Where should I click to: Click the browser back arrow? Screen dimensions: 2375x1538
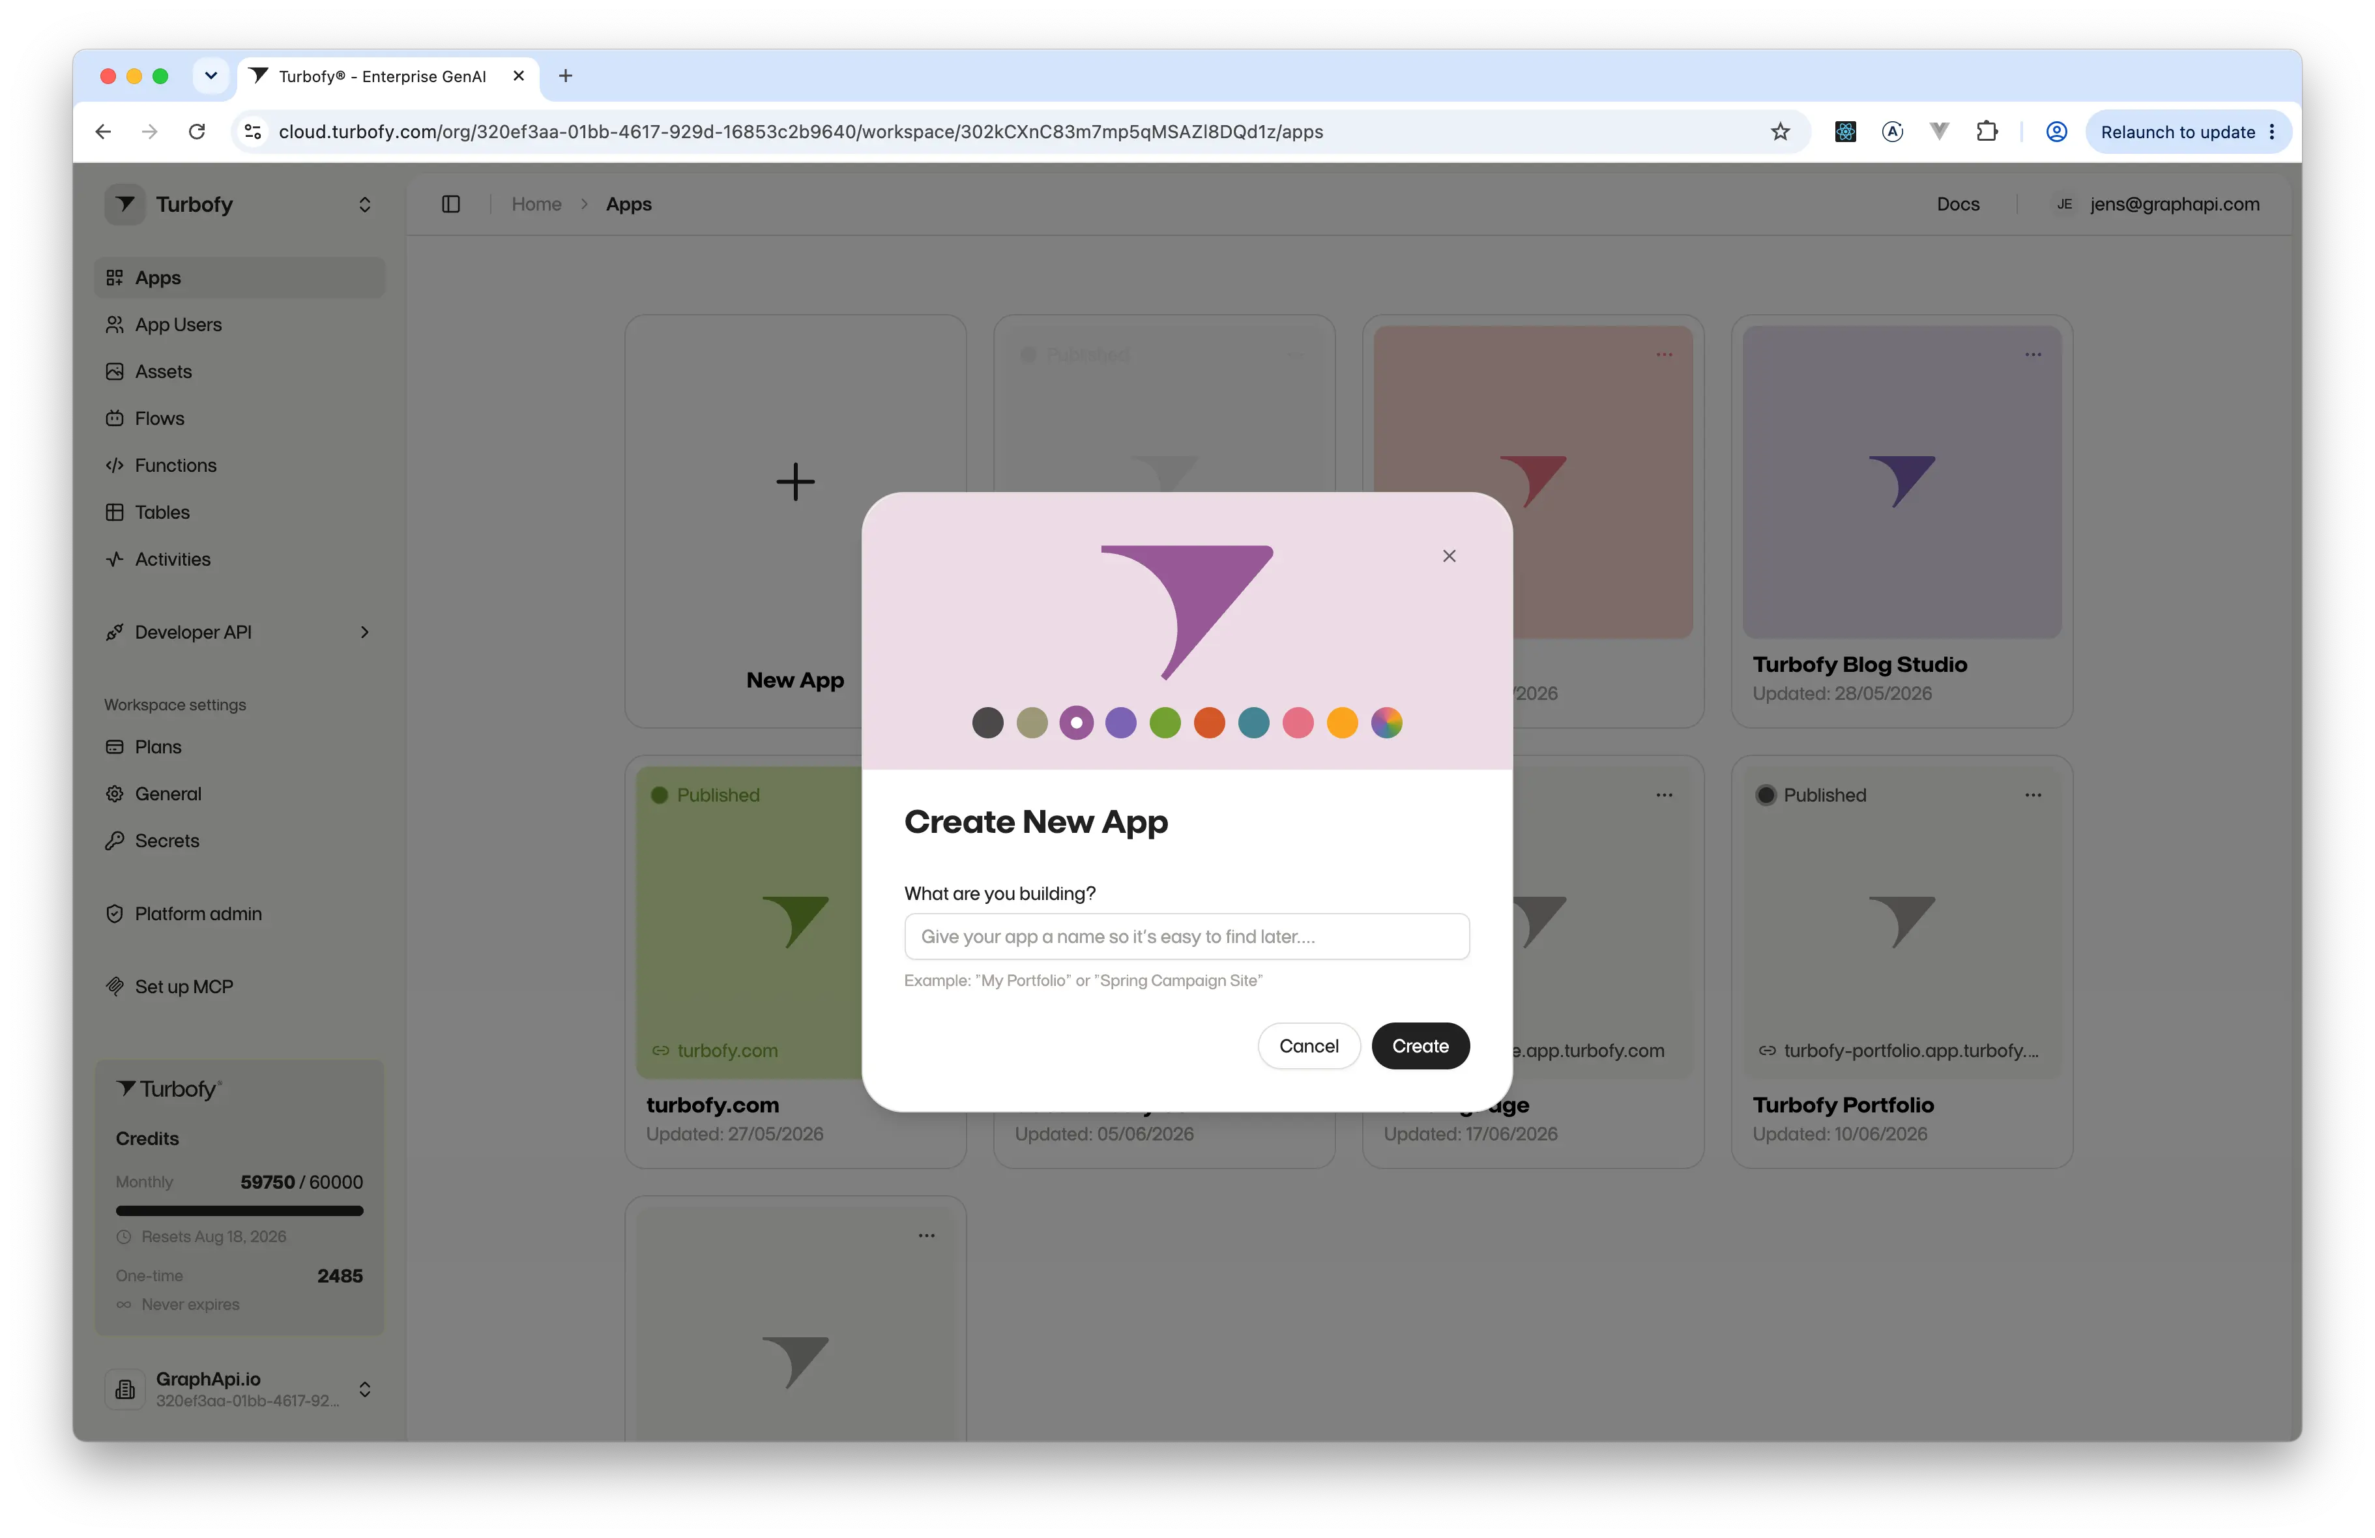coord(103,132)
